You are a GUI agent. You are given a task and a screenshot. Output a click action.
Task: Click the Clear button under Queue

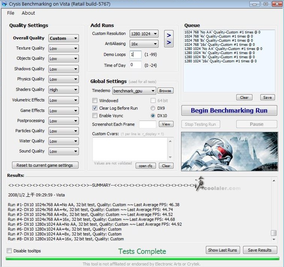pyautogui.click(x=244, y=97)
